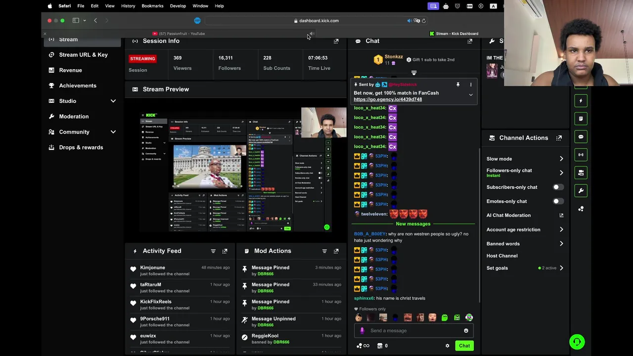Open Host Channel action

(x=502, y=256)
